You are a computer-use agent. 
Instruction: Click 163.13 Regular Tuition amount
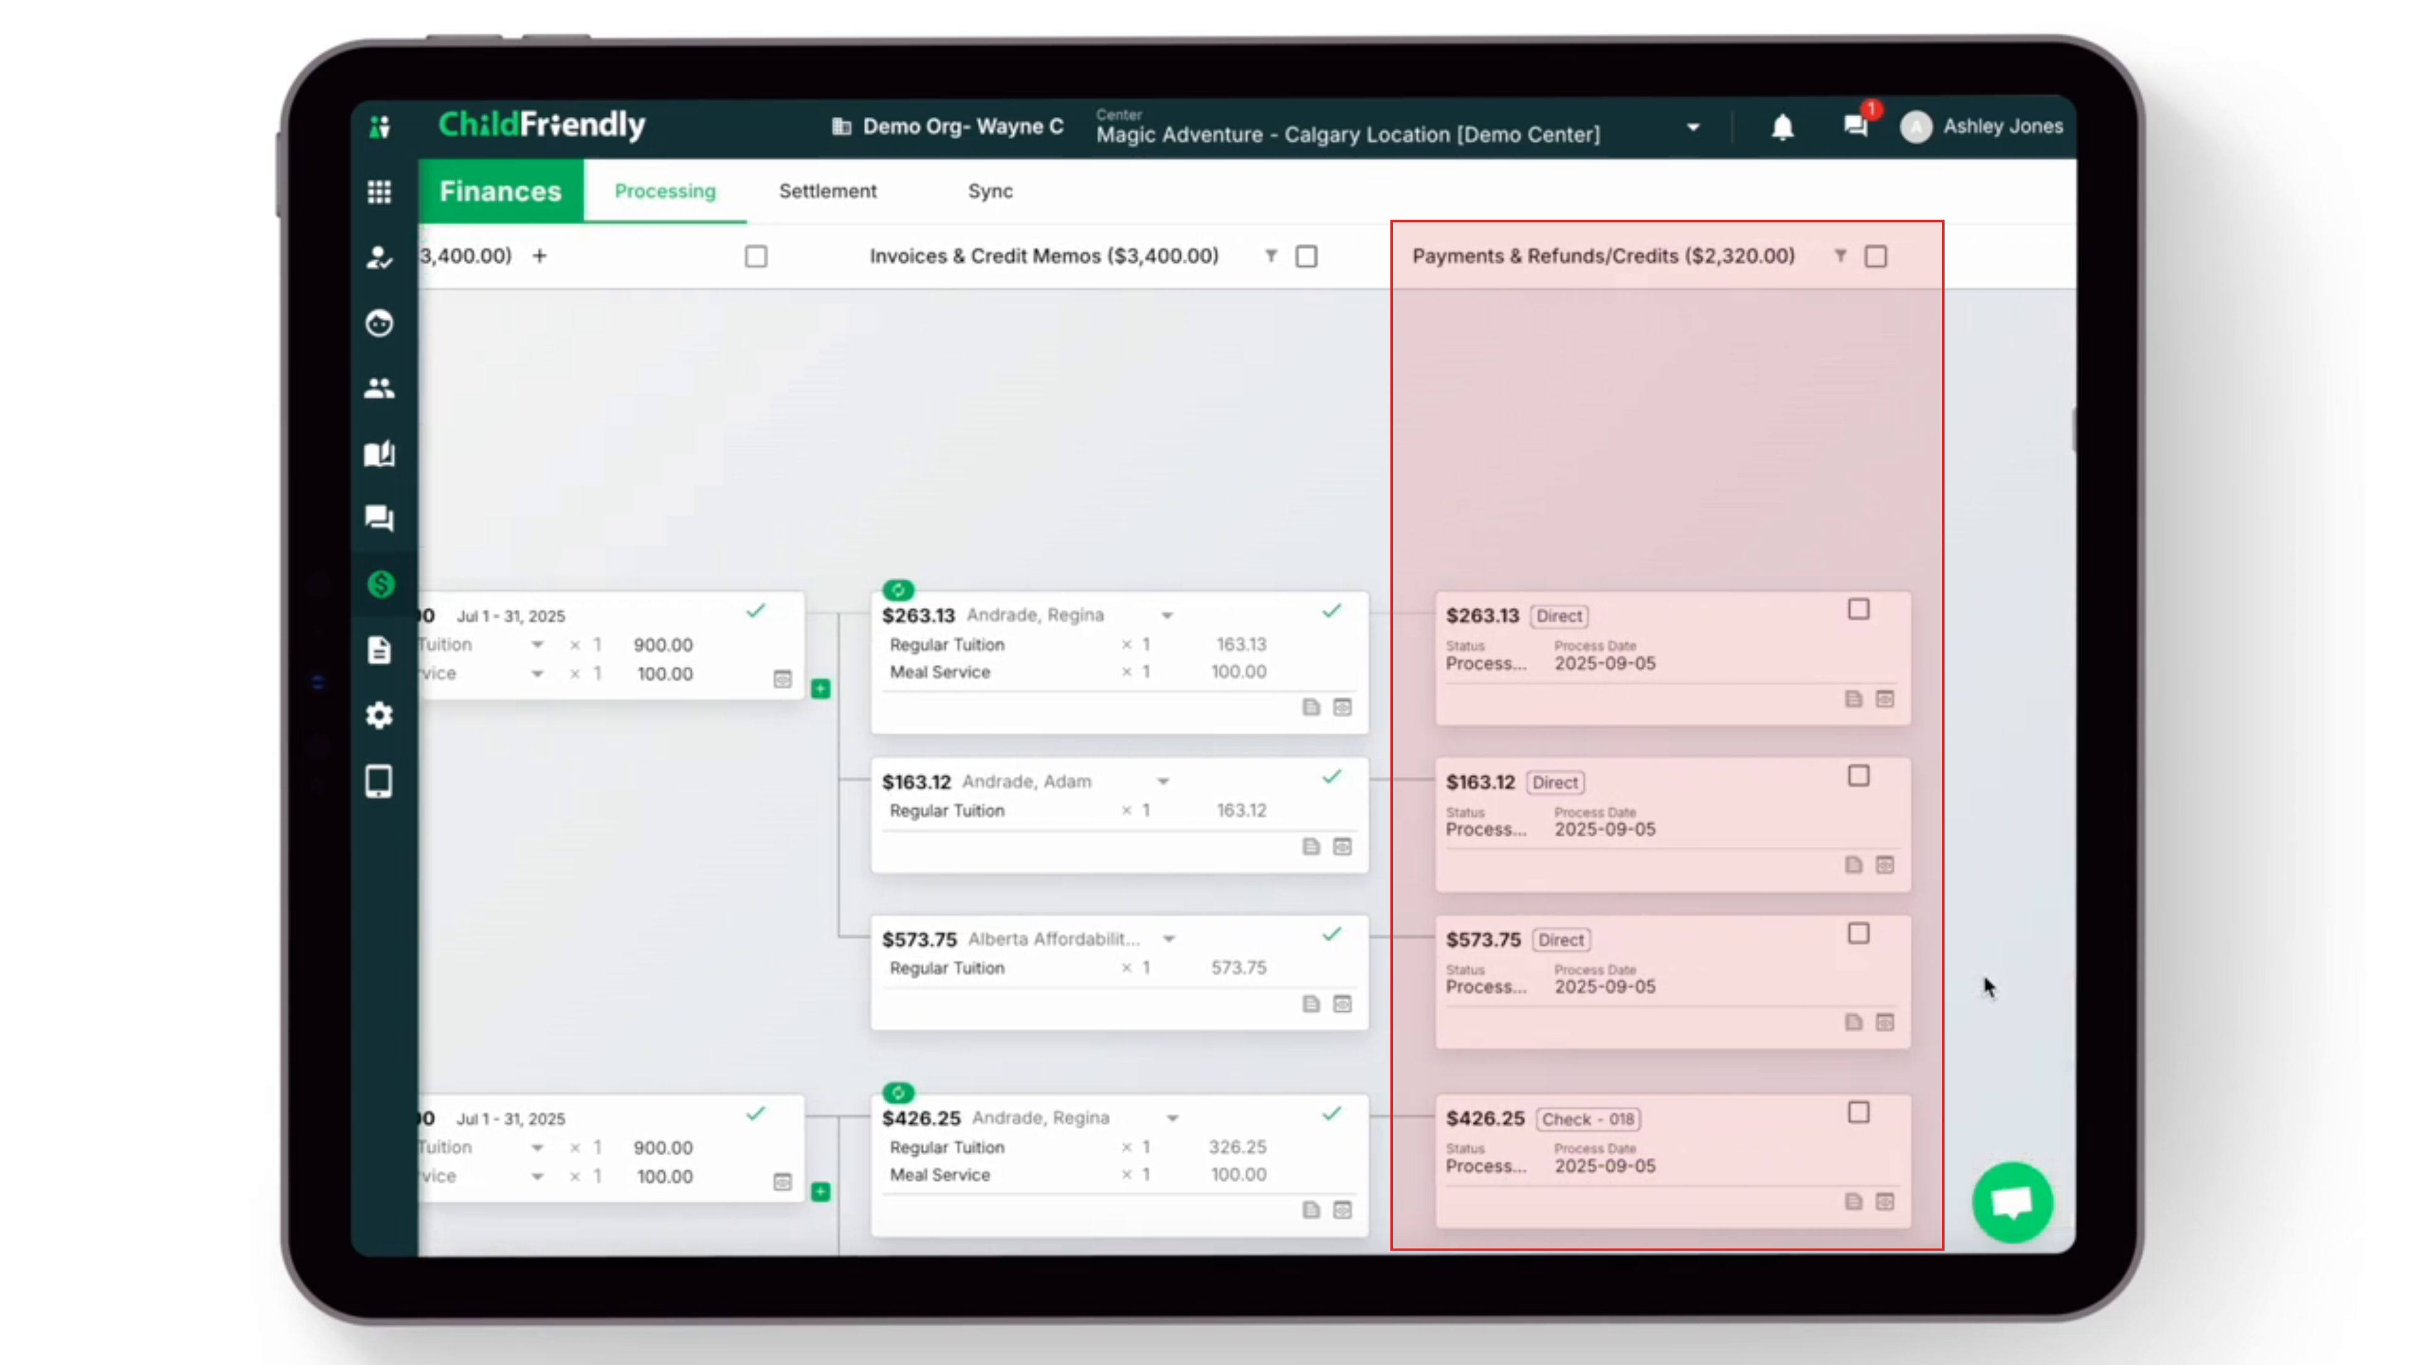click(x=1241, y=644)
